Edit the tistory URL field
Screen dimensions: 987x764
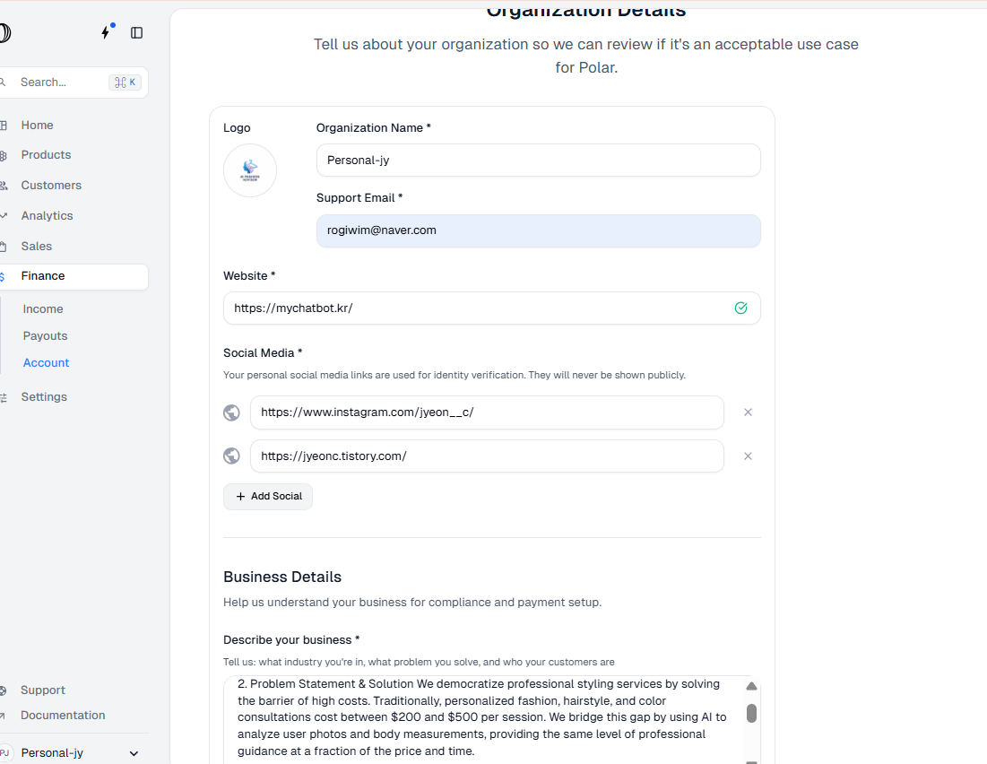(487, 456)
